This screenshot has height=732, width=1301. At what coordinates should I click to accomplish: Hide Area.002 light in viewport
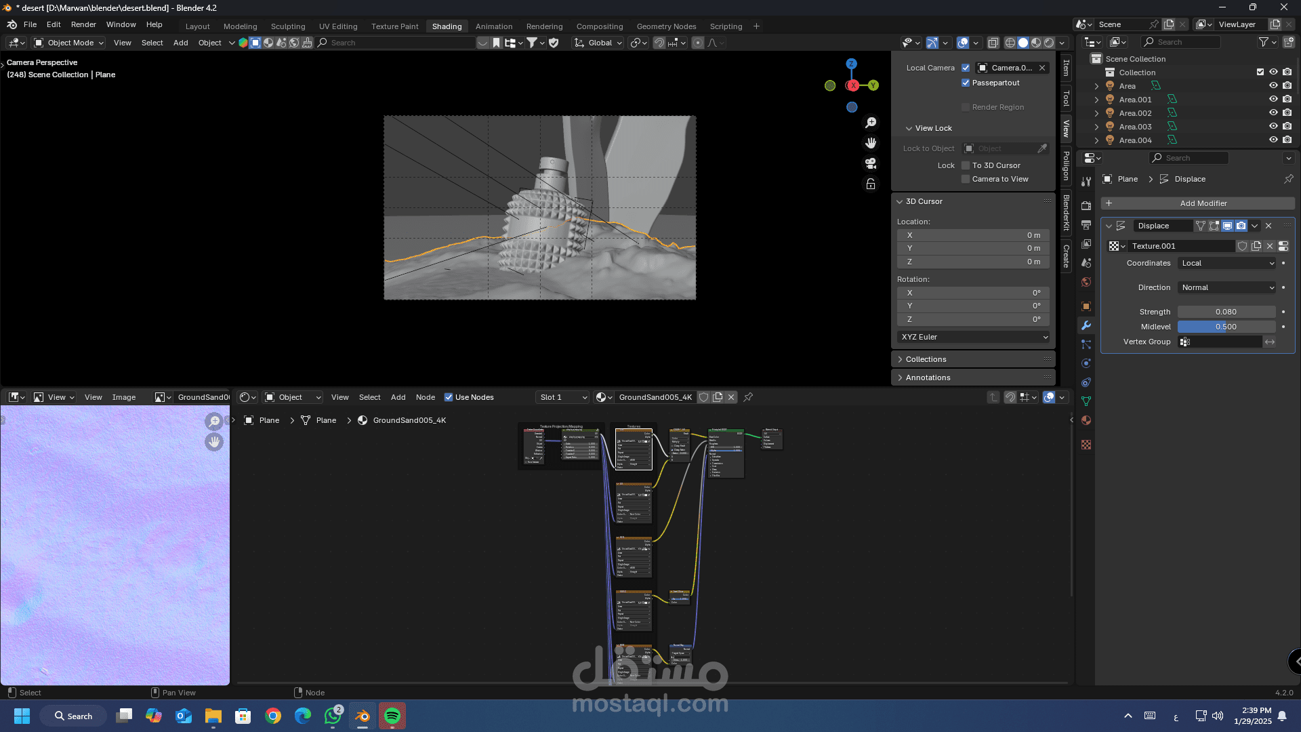coord(1273,113)
